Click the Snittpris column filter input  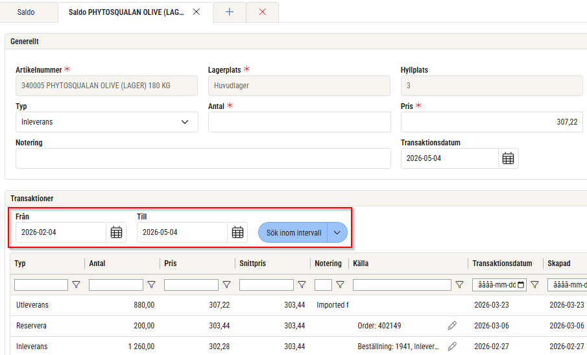pos(267,285)
